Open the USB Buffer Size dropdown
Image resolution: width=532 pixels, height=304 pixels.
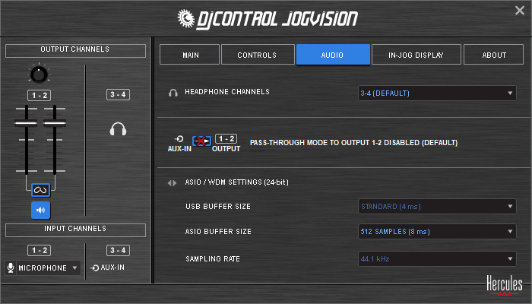point(437,206)
